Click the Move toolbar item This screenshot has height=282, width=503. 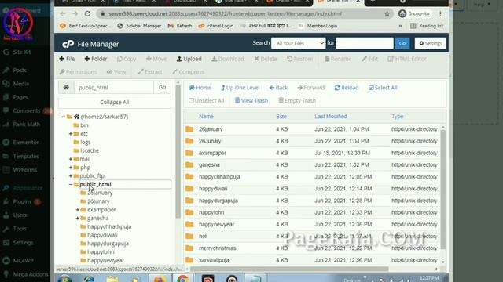pos(156,59)
